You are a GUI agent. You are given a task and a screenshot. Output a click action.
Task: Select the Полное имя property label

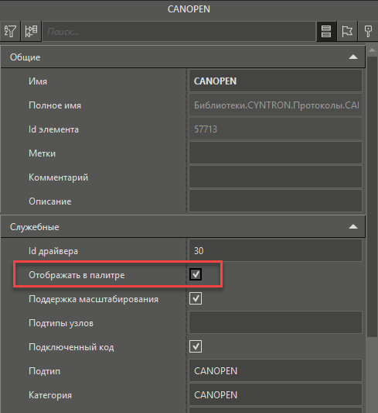(x=55, y=105)
